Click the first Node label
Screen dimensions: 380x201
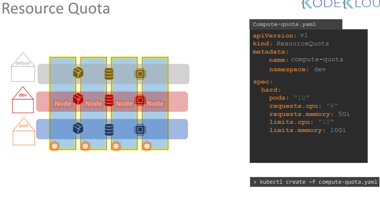tap(63, 104)
